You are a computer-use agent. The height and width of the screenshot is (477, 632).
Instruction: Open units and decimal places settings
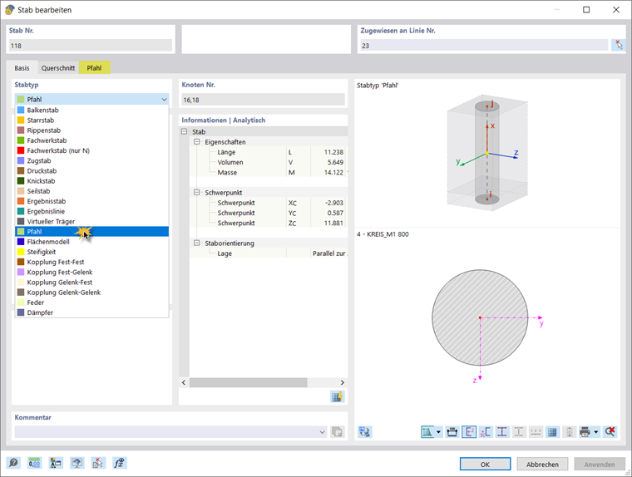(x=35, y=463)
